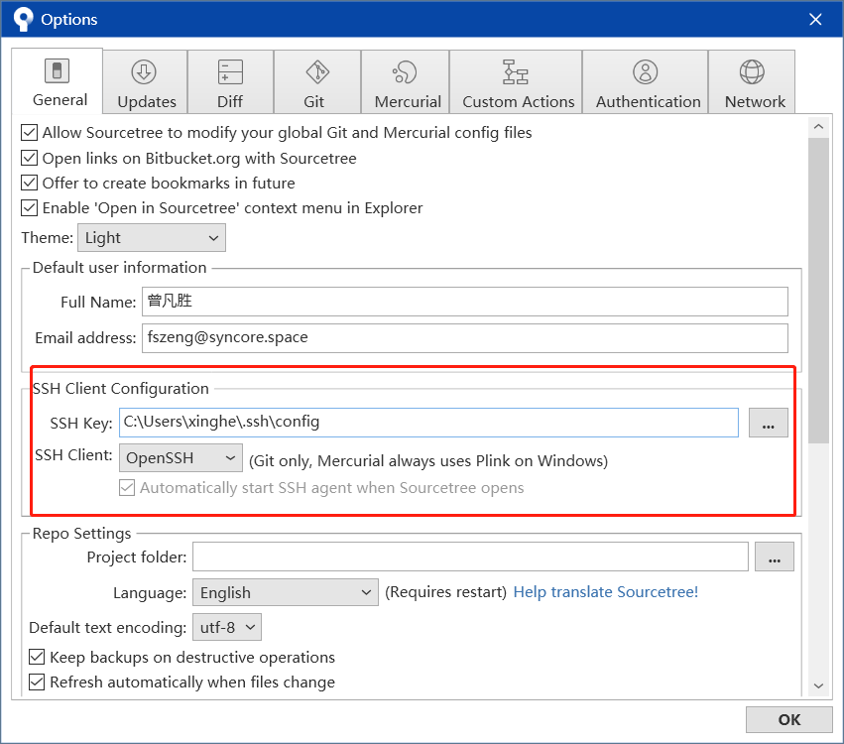The width and height of the screenshot is (844, 744).
Task: Click the Authentication user icon
Action: (x=646, y=71)
